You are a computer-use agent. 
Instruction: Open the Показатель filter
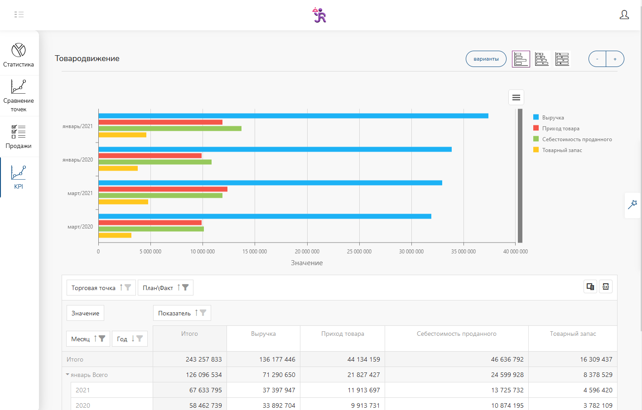[203, 313]
